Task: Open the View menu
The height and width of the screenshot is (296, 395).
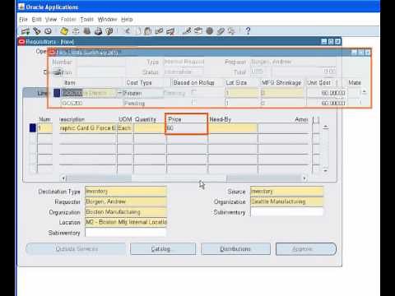Action: [x=51, y=20]
